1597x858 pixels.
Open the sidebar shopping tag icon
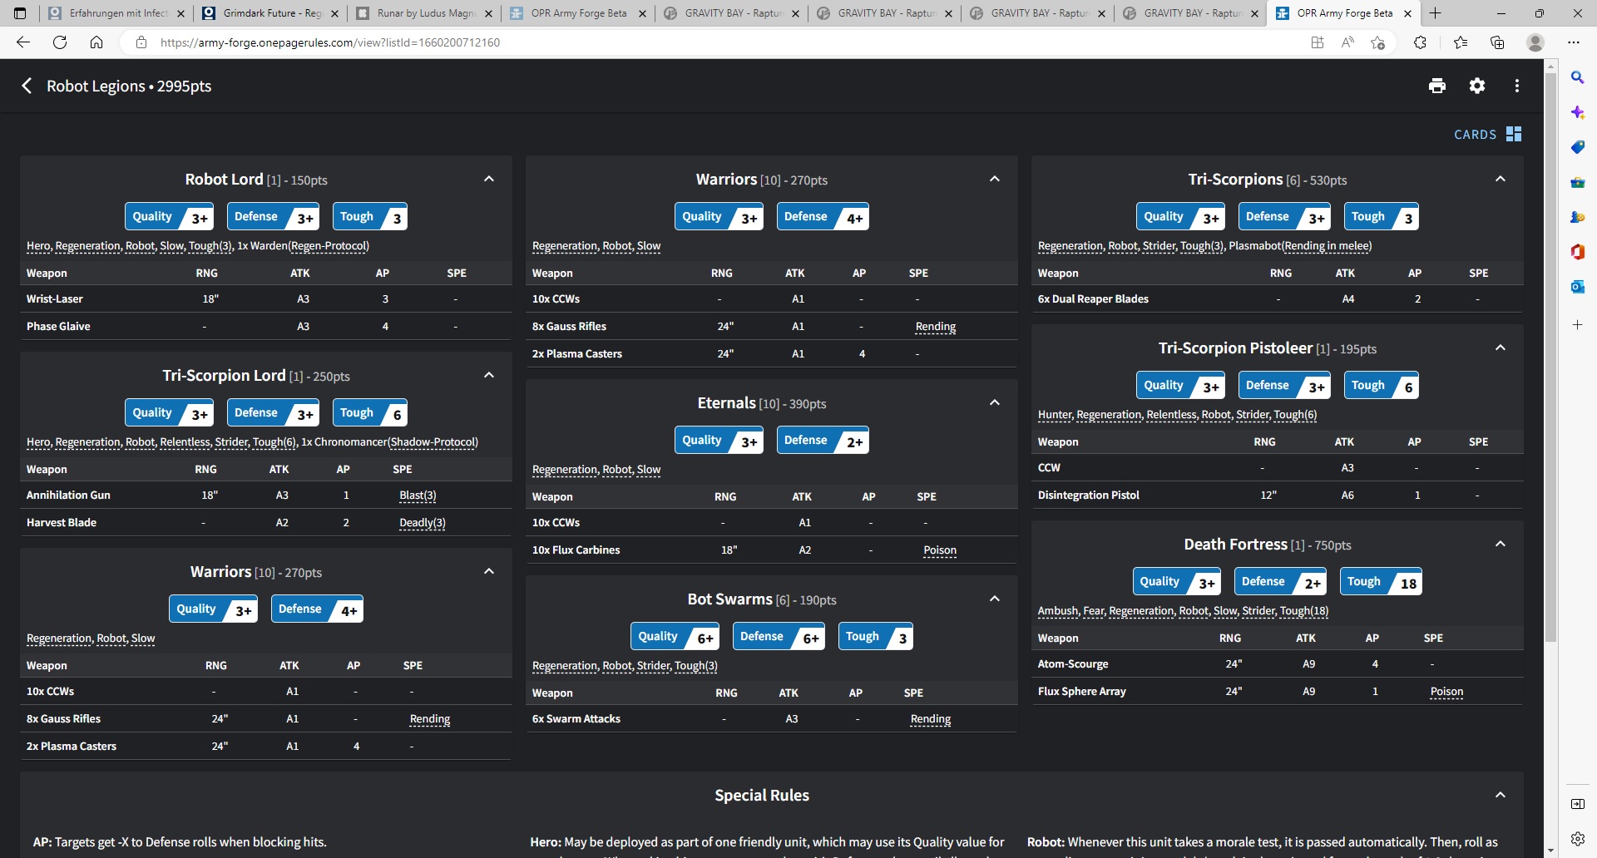pyautogui.click(x=1577, y=147)
